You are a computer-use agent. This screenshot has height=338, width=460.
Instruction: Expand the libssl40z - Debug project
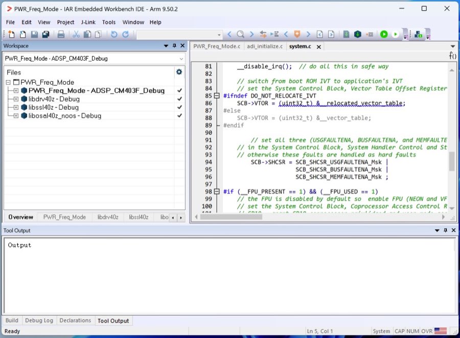click(16, 107)
